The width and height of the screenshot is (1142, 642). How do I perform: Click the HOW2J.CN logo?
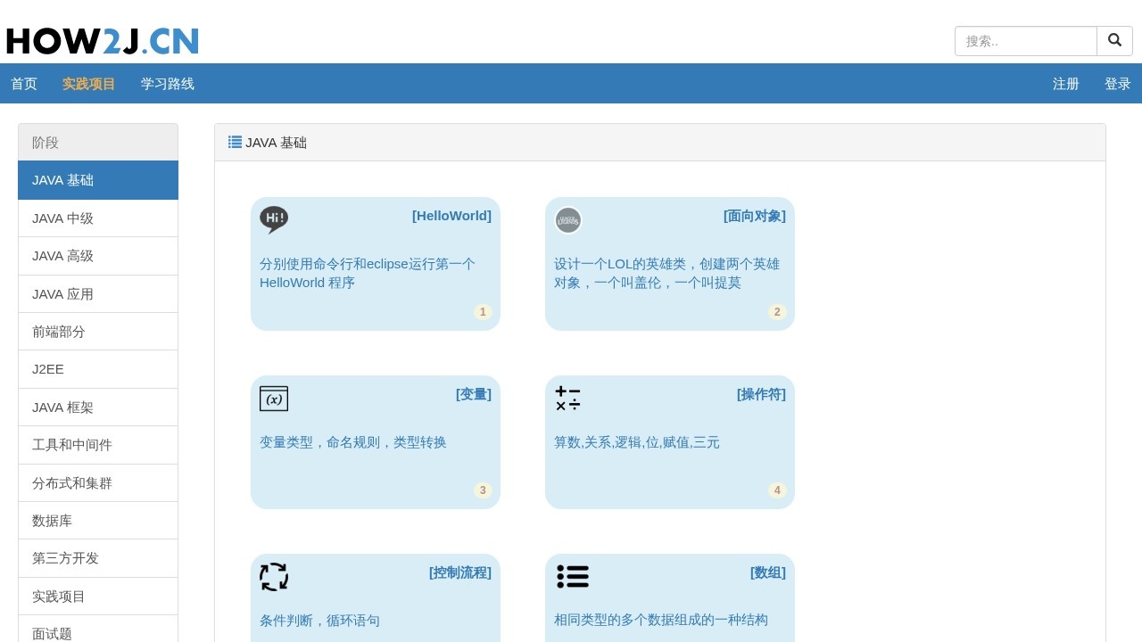coord(102,40)
